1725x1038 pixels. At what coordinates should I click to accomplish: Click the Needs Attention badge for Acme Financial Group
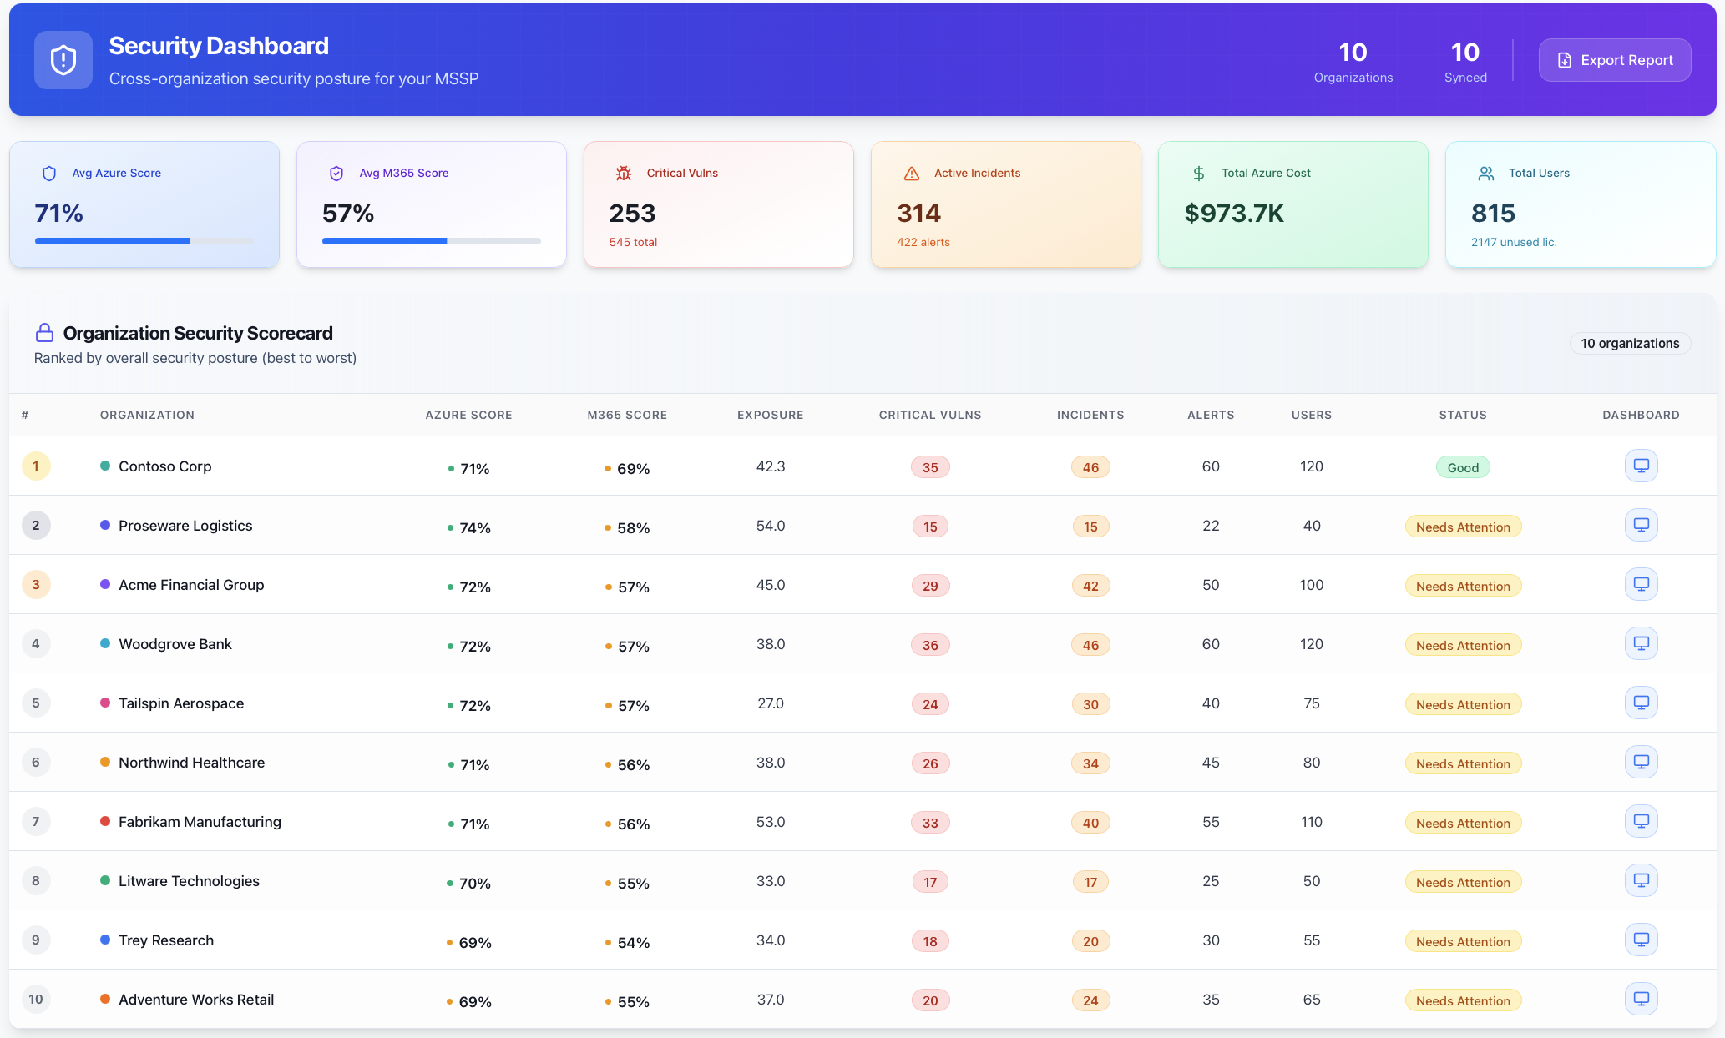pos(1462,585)
